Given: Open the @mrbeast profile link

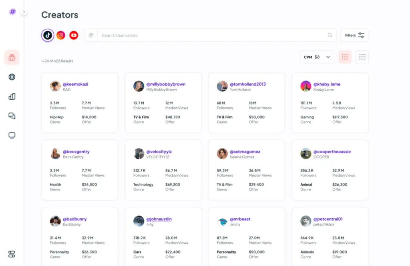Looking at the screenshot, I should [240, 219].
